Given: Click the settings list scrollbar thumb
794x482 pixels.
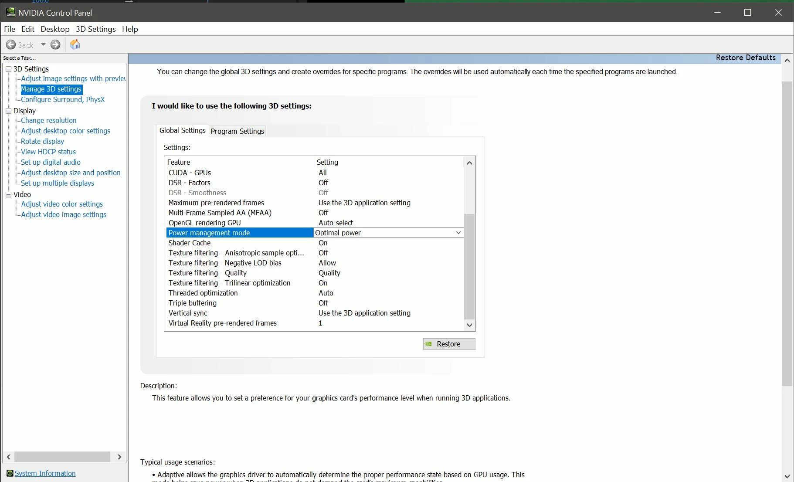Looking at the screenshot, I should pyautogui.click(x=469, y=266).
